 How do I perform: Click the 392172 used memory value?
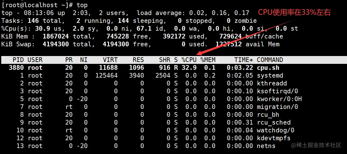pos(174,36)
